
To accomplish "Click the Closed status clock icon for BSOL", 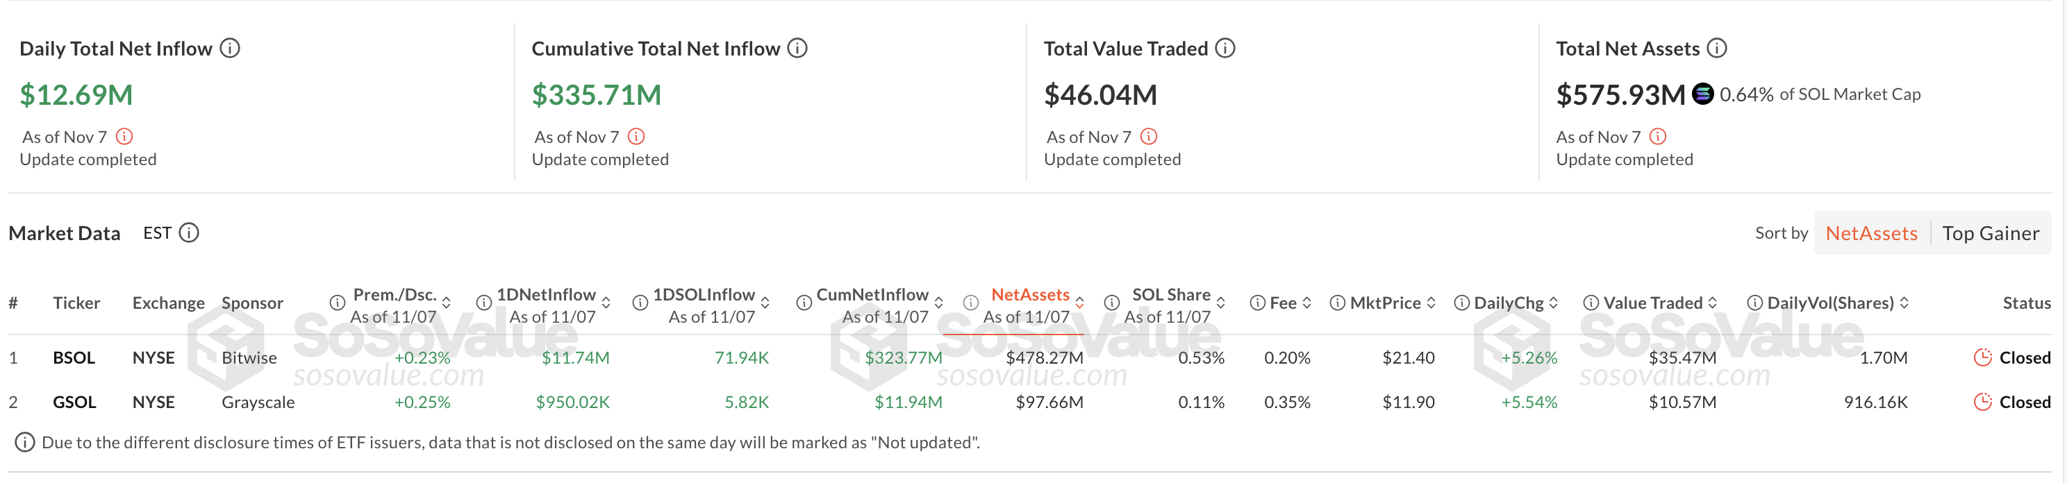I will (1984, 358).
